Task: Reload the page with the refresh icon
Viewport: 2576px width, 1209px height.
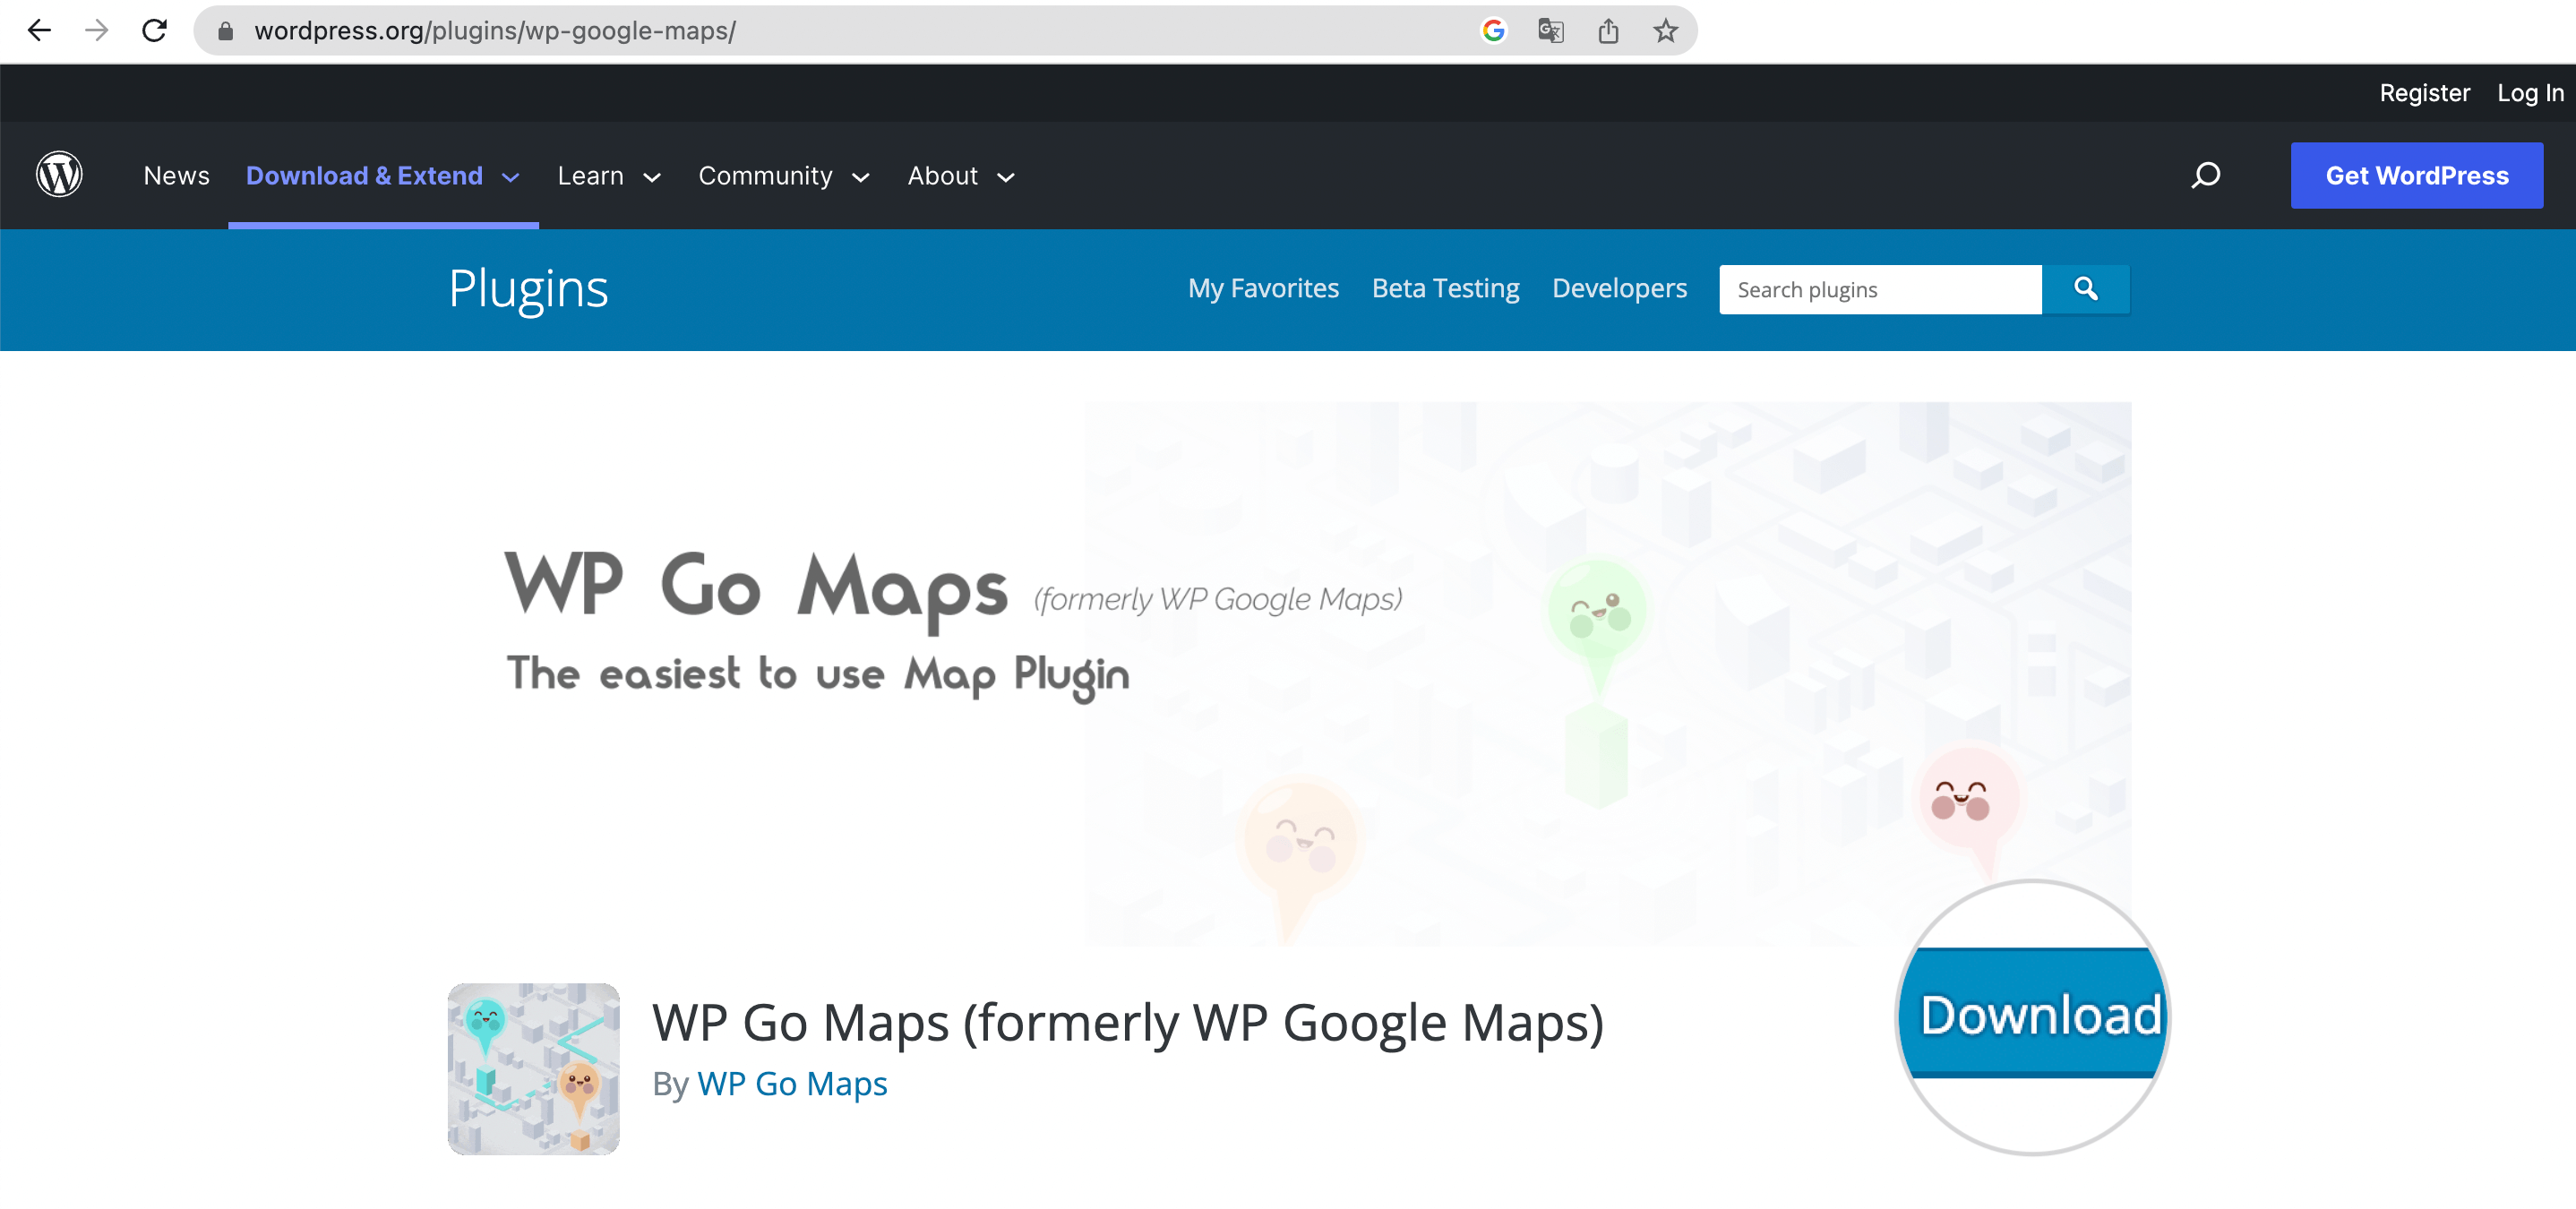Action: click(x=154, y=31)
